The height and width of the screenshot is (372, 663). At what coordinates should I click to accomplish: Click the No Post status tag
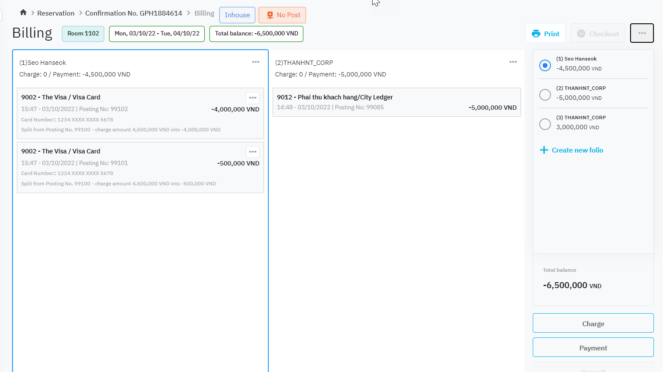click(282, 15)
